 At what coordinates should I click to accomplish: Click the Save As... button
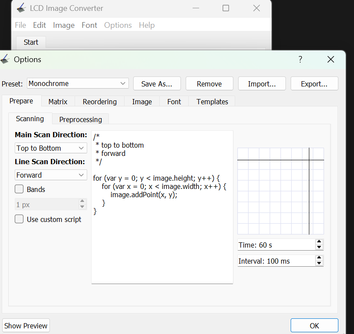[157, 84]
